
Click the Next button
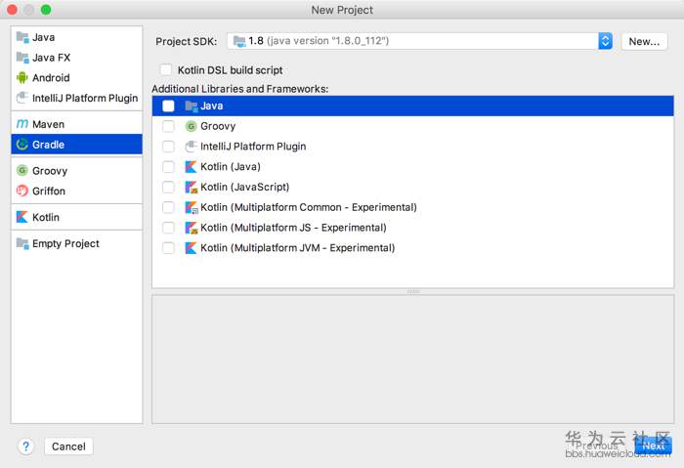(x=653, y=447)
